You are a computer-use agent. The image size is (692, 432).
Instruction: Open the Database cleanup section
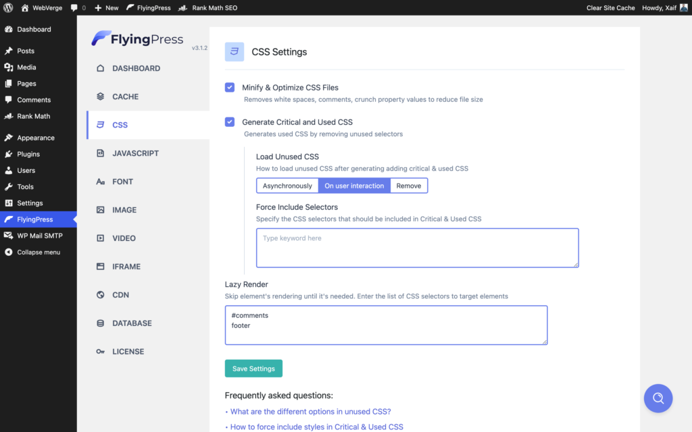tap(132, 323)
